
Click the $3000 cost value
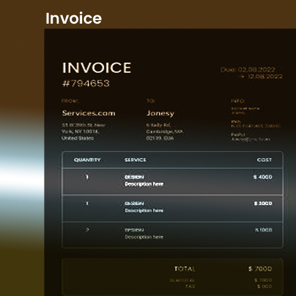point(263,203)
